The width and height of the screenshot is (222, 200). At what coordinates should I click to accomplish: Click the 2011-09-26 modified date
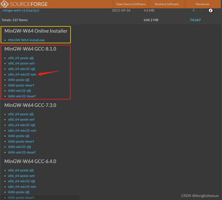121,10
